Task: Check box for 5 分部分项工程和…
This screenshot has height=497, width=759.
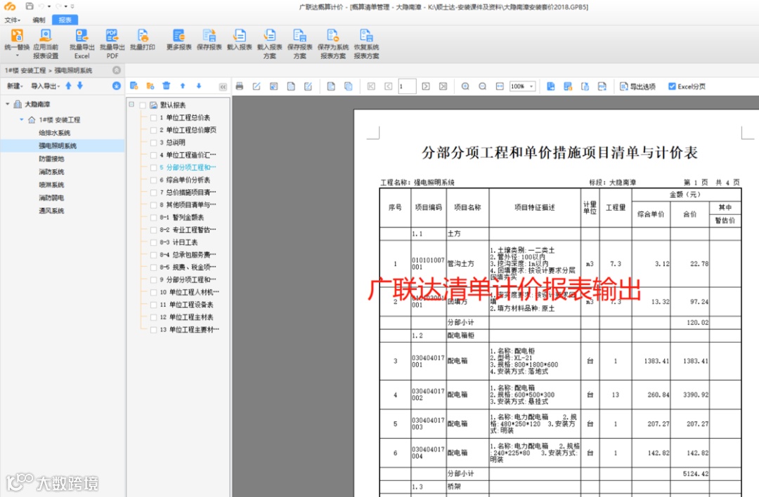Action: pos(153,168)
